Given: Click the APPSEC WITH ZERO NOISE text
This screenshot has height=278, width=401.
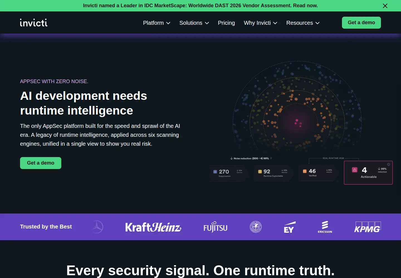Looking at the screenshot, I should [54, 81].
